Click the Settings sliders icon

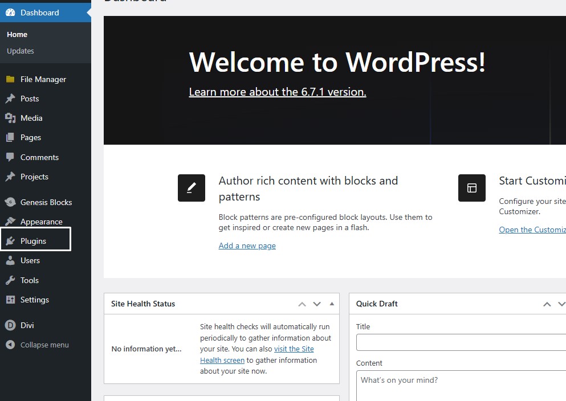click(10, 300)
